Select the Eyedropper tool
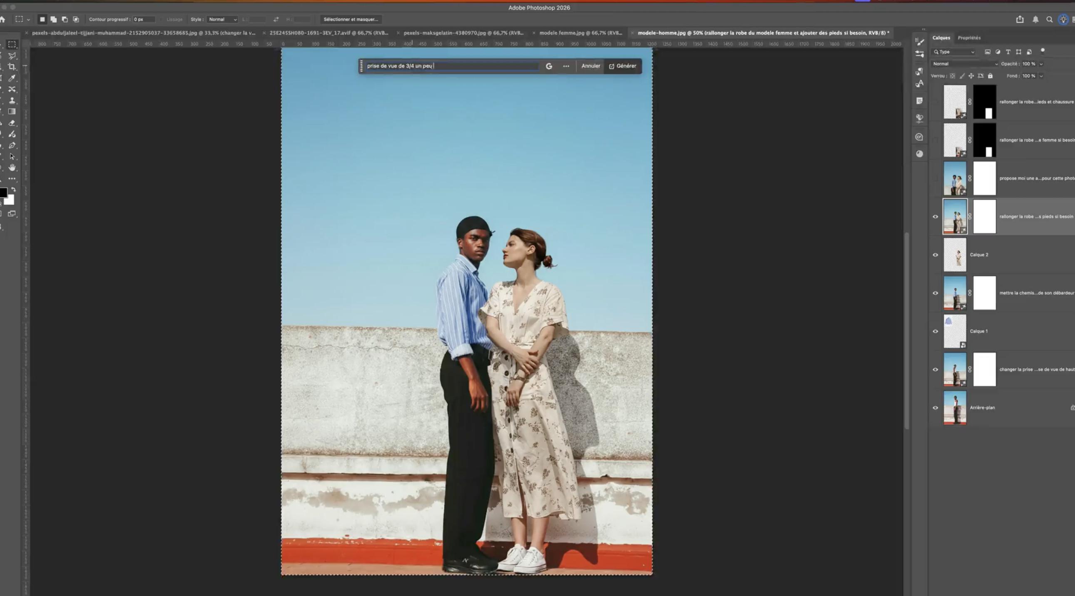1075x596 pixels. point(12,78)
